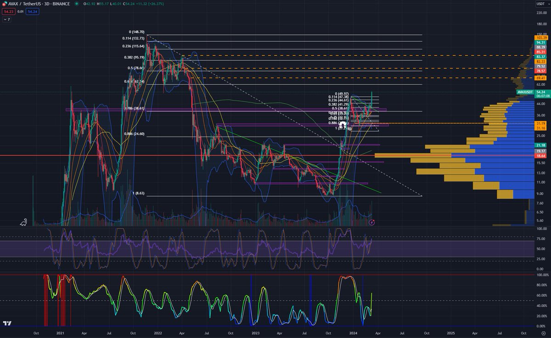
Task: Click the 2024 label on time axis
Action: [354, 332]
